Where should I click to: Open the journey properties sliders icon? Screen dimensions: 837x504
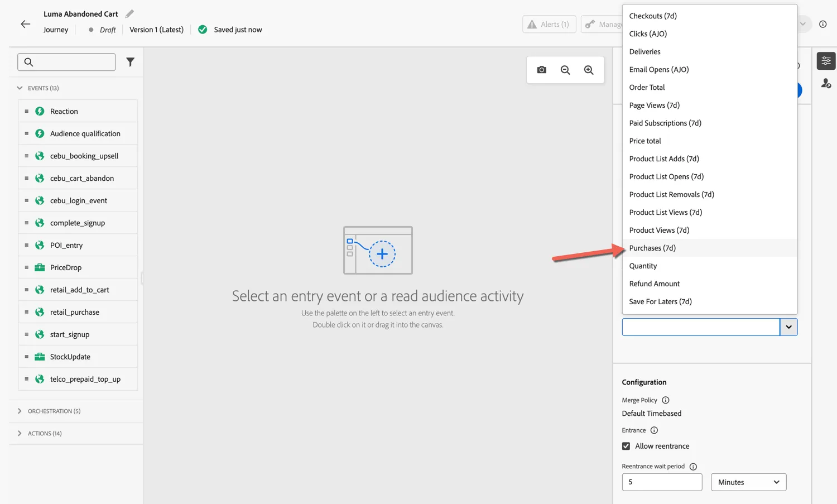coord(826,60)
